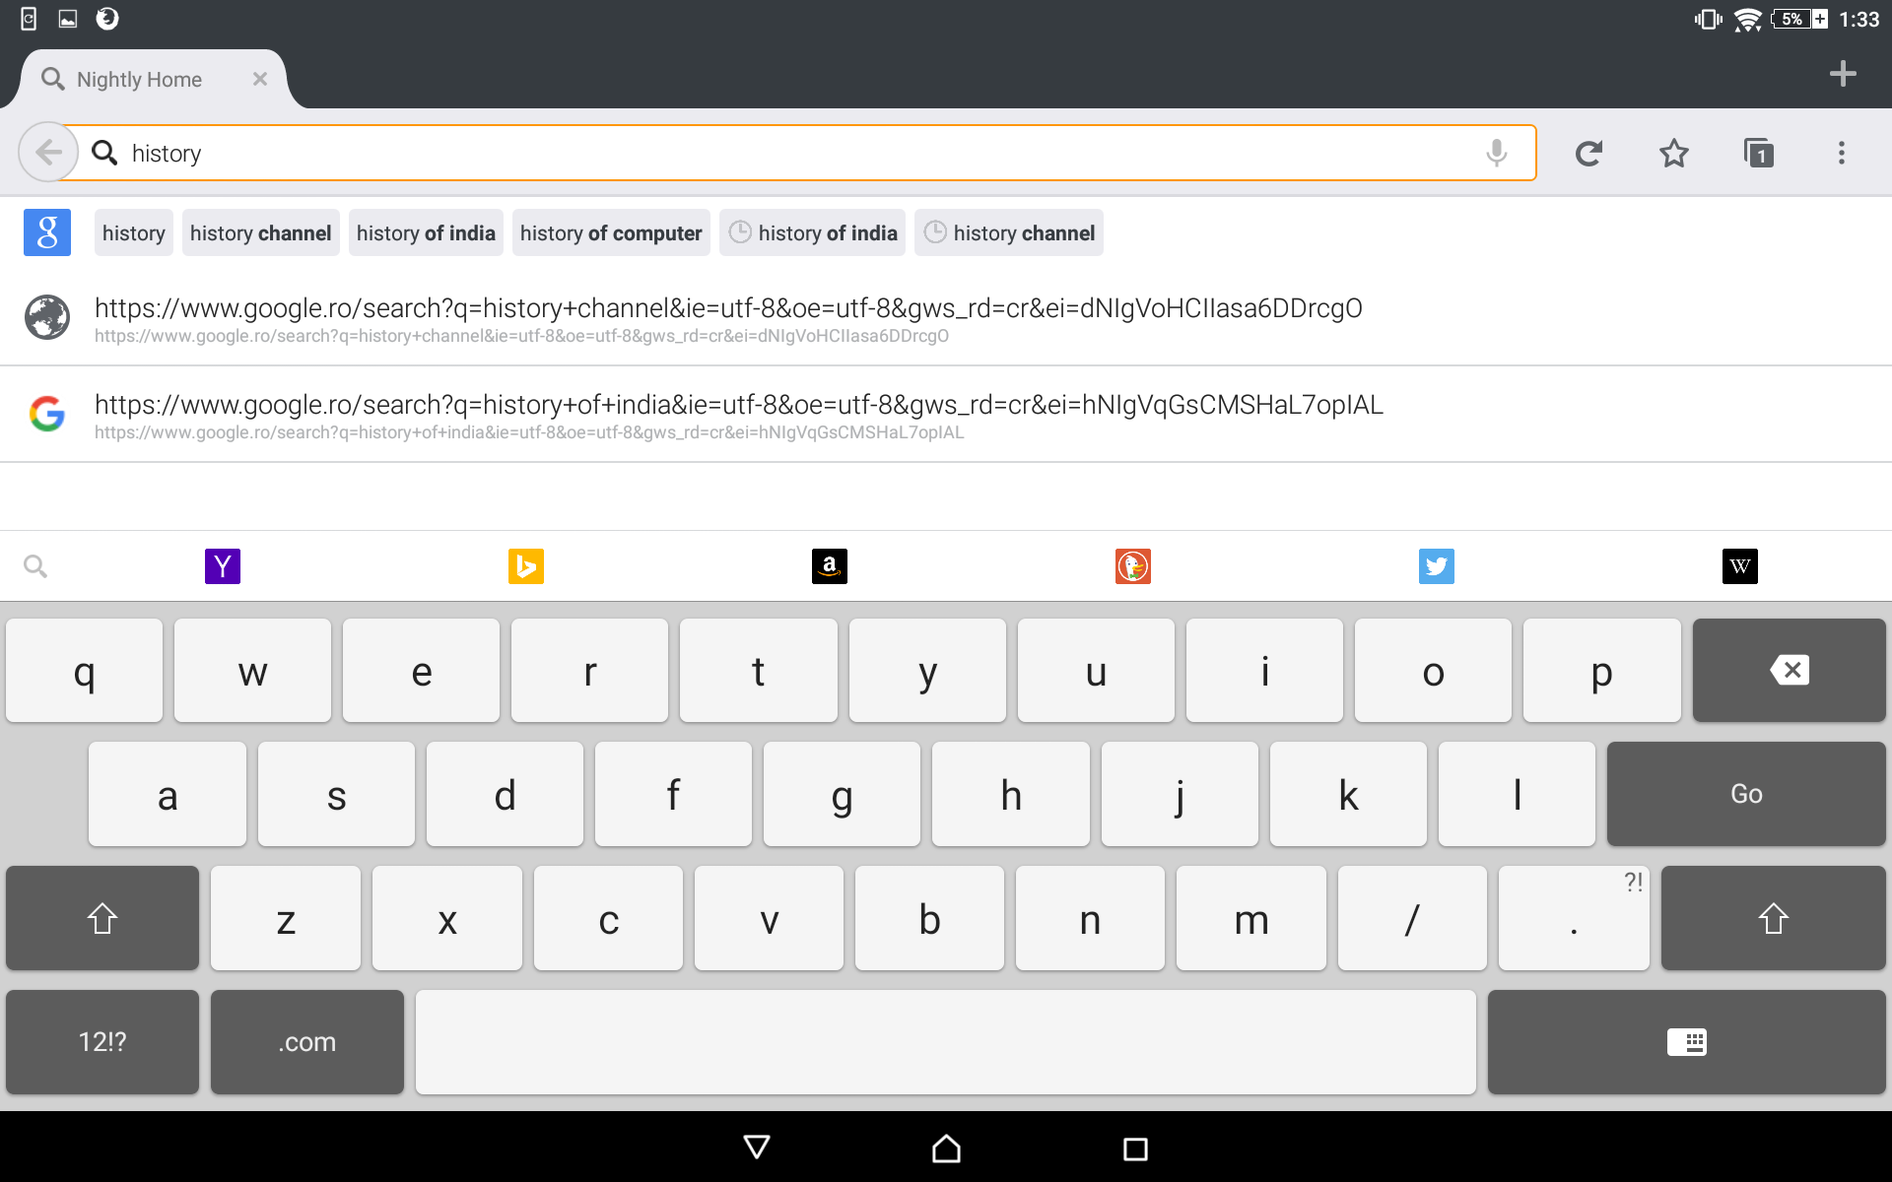Search with Amazon engine icon

click(x=830, y=566)
